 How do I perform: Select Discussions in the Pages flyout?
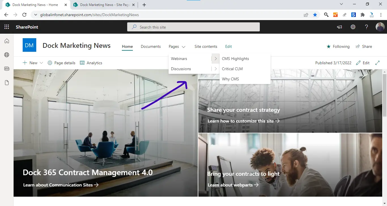181,69
